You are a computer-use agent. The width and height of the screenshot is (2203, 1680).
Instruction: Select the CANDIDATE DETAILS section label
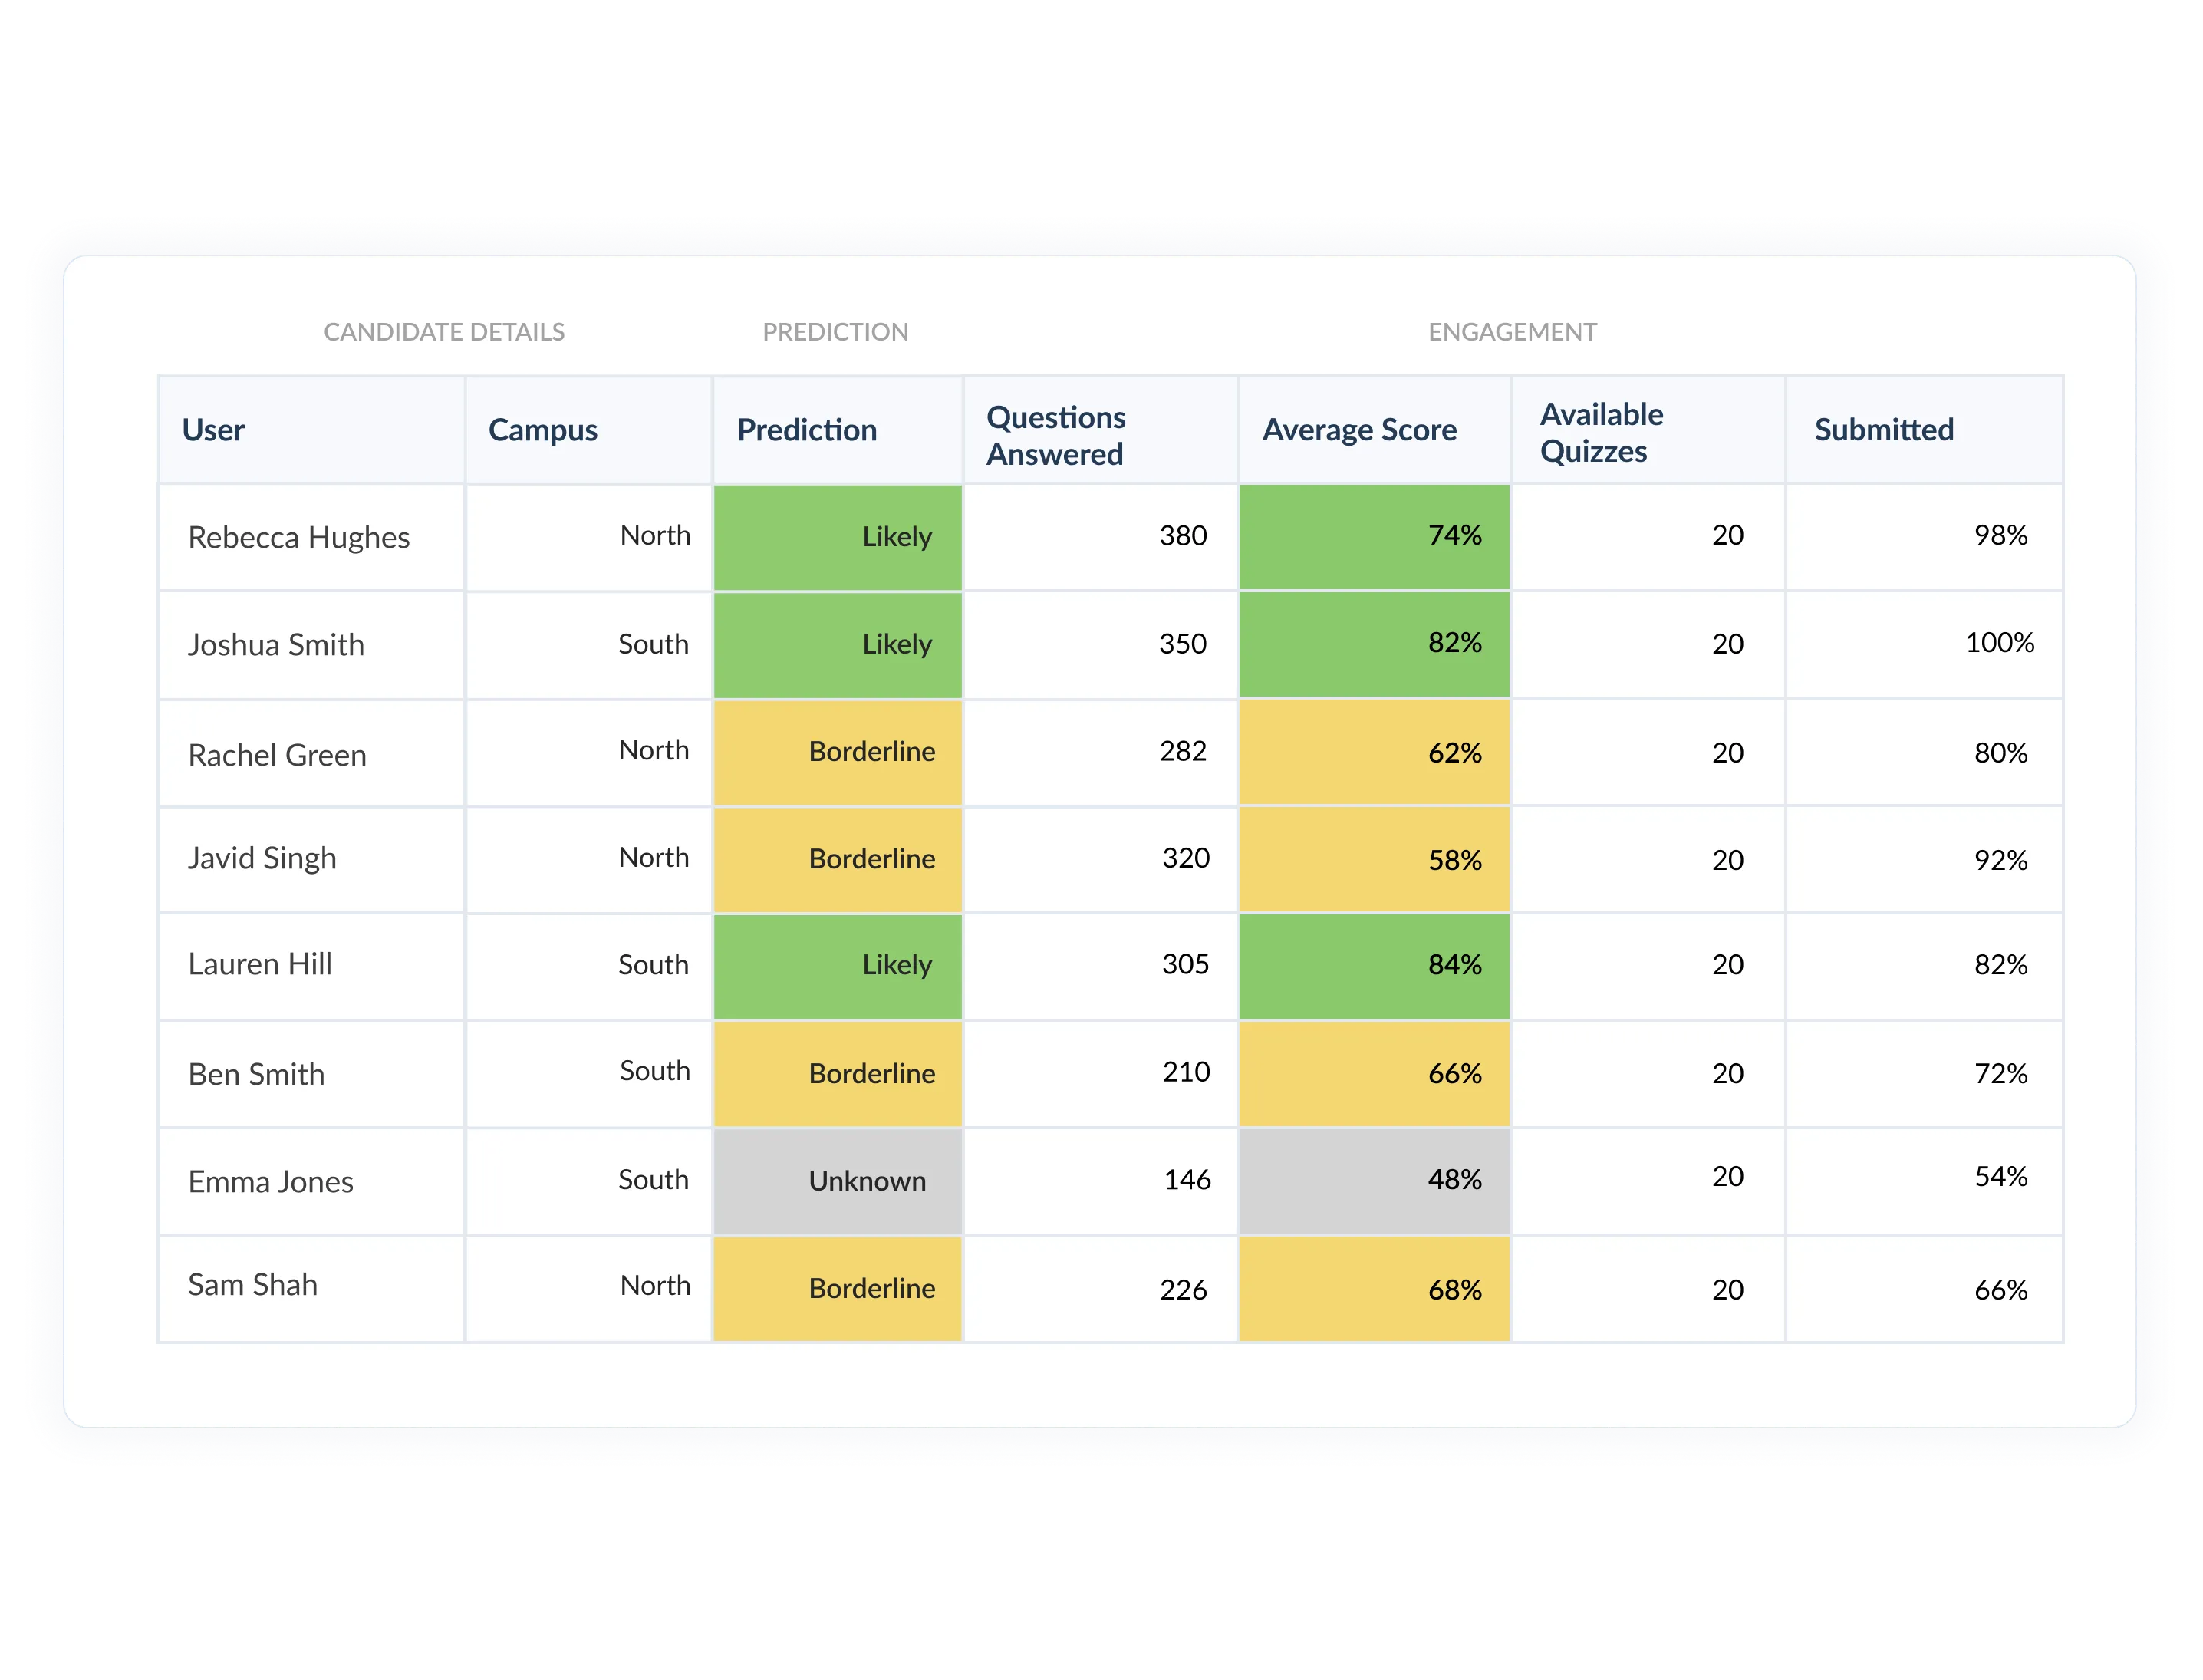coord(443,332)
